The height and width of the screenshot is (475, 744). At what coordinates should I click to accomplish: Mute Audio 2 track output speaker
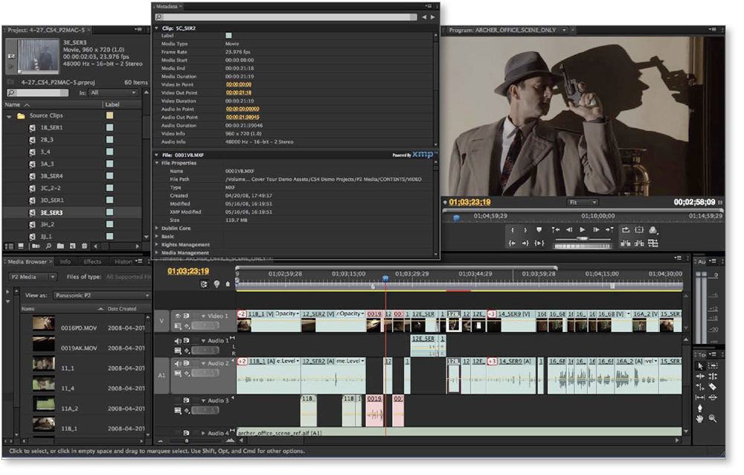click(178, 363)
